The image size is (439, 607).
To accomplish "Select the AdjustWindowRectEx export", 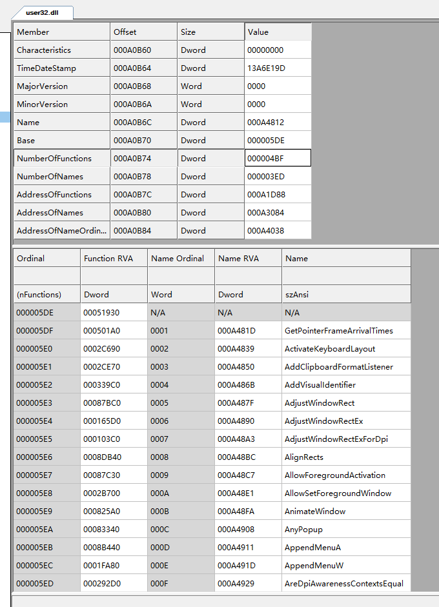I will pos(347,421).
